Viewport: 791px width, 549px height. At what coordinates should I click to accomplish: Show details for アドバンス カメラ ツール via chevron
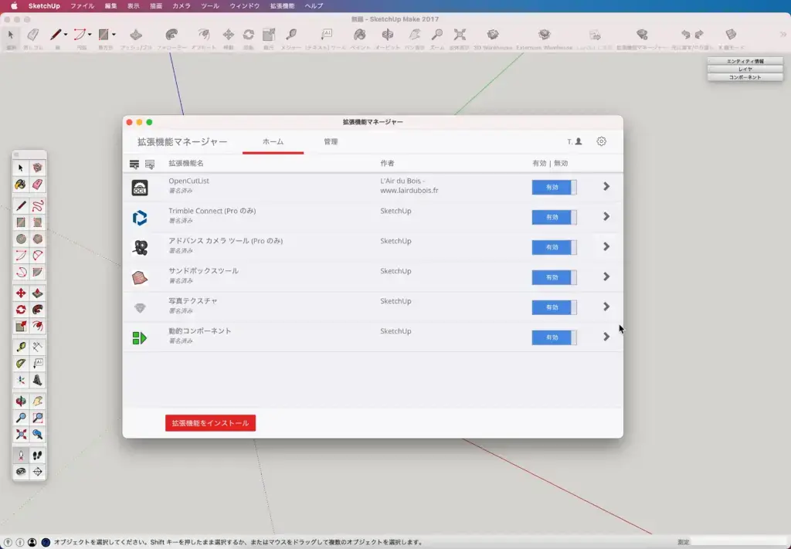pyautogui.click(x=606, y=246)
